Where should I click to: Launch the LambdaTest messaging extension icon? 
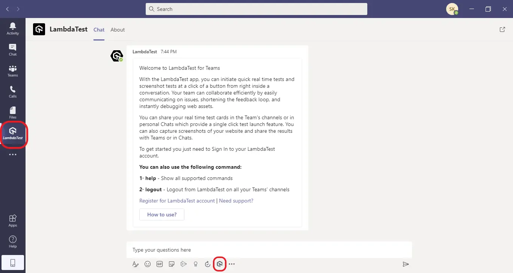coord(220,264)
